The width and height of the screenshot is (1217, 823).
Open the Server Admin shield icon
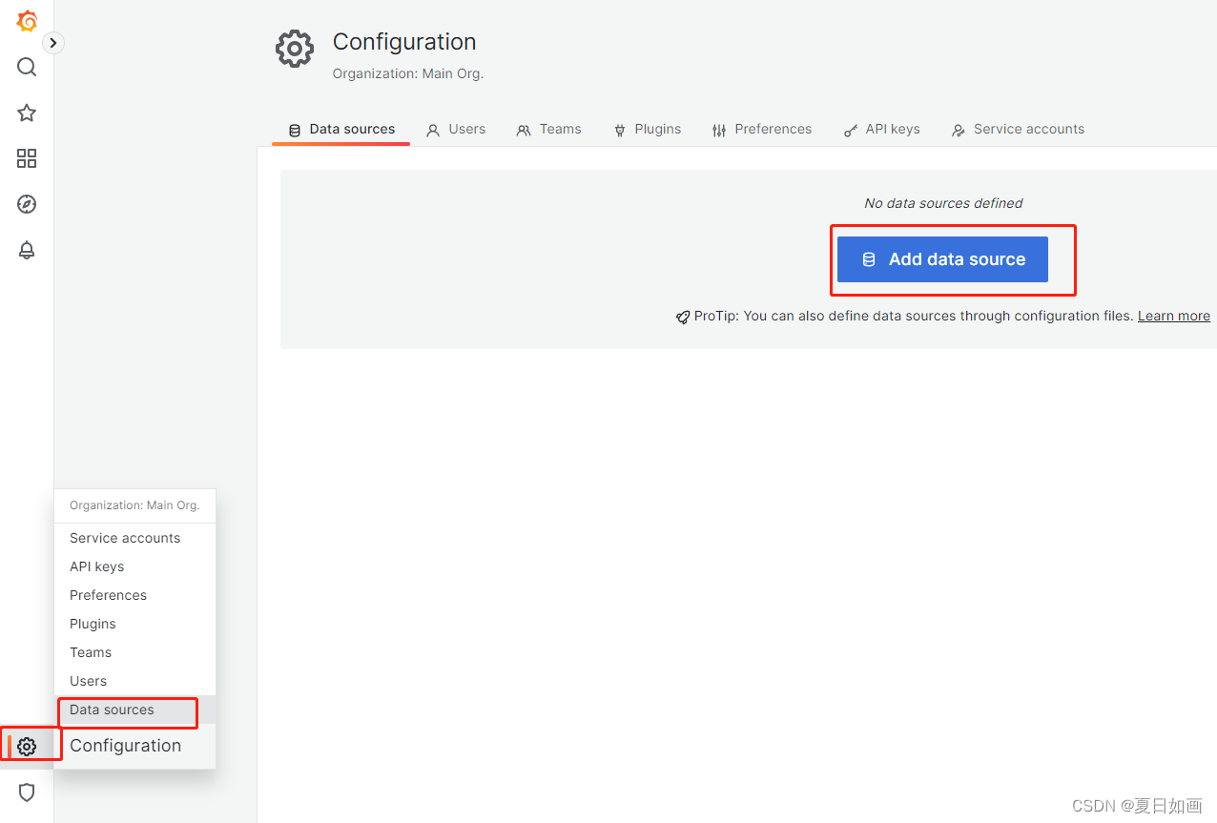27,792
